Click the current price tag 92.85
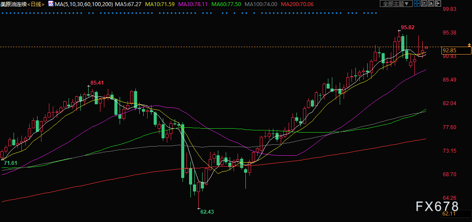This screenshot has width=472, height=222. (x=456, y=51)
